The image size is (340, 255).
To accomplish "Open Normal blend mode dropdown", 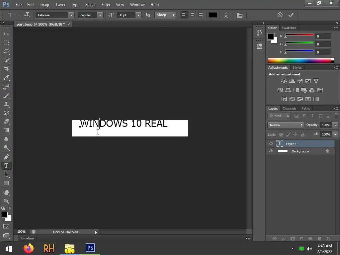I will [286, 125].
